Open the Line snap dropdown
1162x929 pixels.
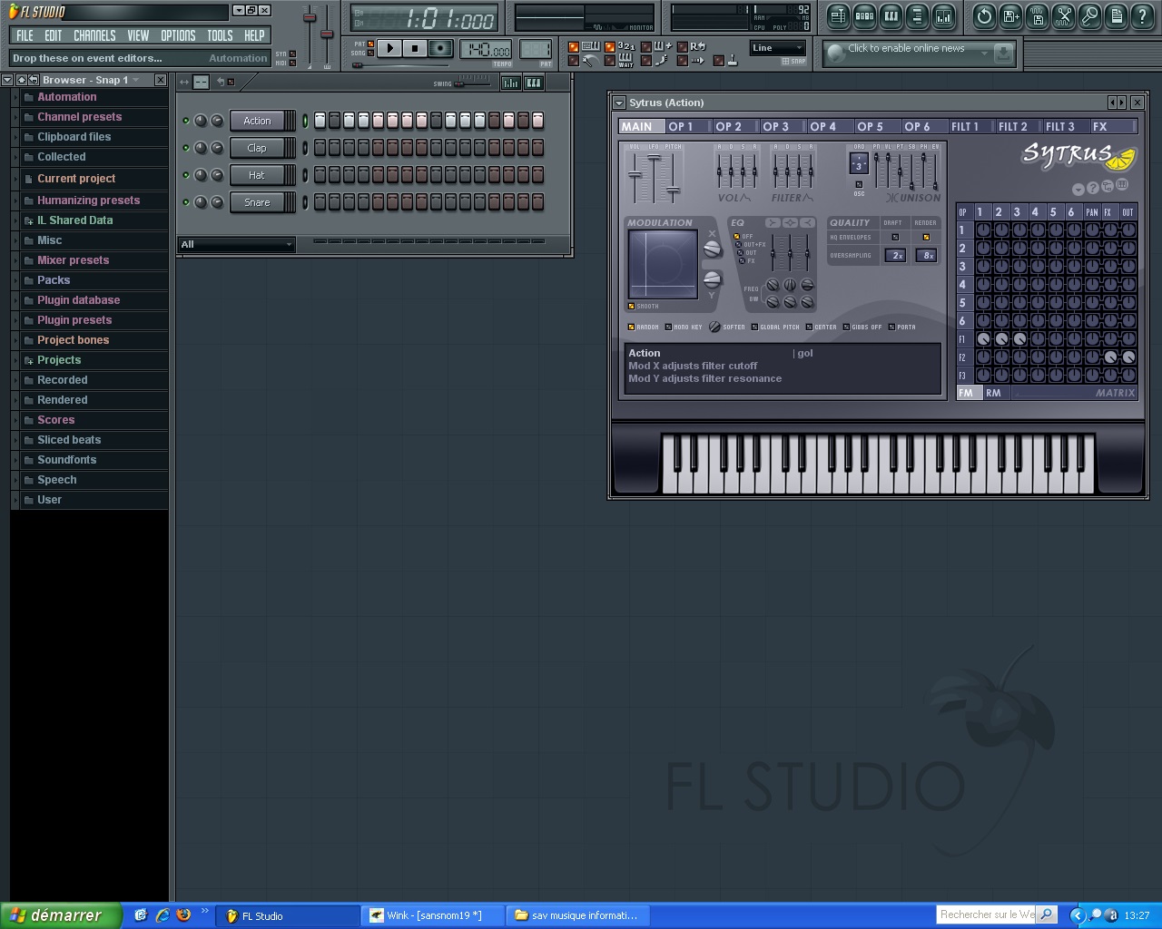[778, 48]
